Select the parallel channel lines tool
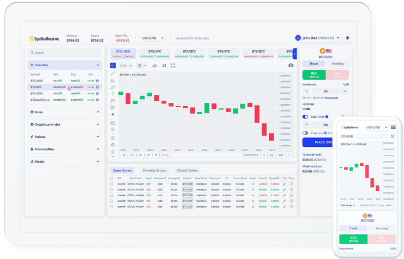 [x=112, y=81]
